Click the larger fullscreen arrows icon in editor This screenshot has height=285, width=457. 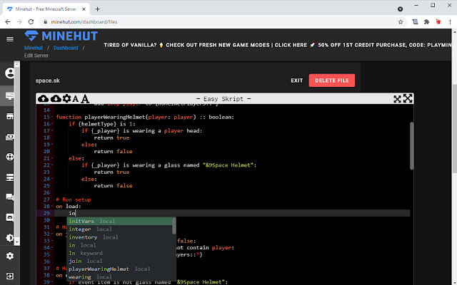(x=408, y=98)
